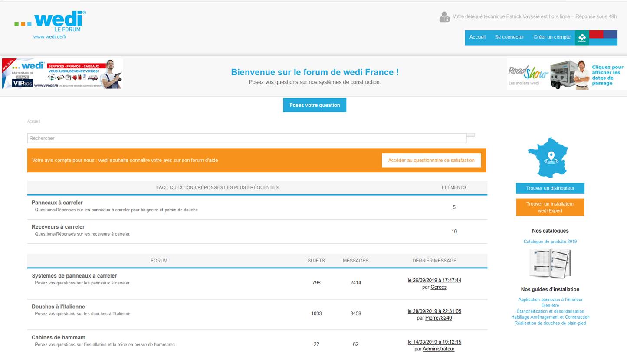Click the 2414 messages count cell
This screenshot has height=352, width=627.
pos(356,283)
